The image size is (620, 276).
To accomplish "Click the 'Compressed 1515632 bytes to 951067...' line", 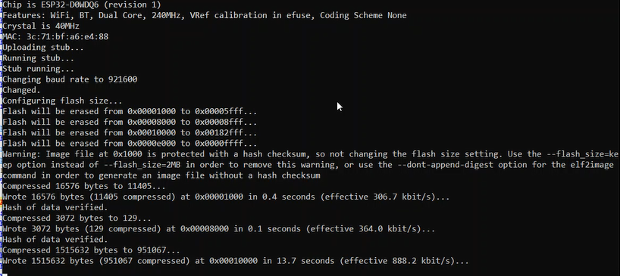I will [92, 250].
